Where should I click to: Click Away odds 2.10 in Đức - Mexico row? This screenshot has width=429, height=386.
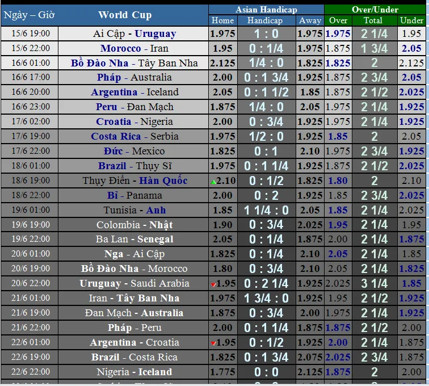point(310,152)
